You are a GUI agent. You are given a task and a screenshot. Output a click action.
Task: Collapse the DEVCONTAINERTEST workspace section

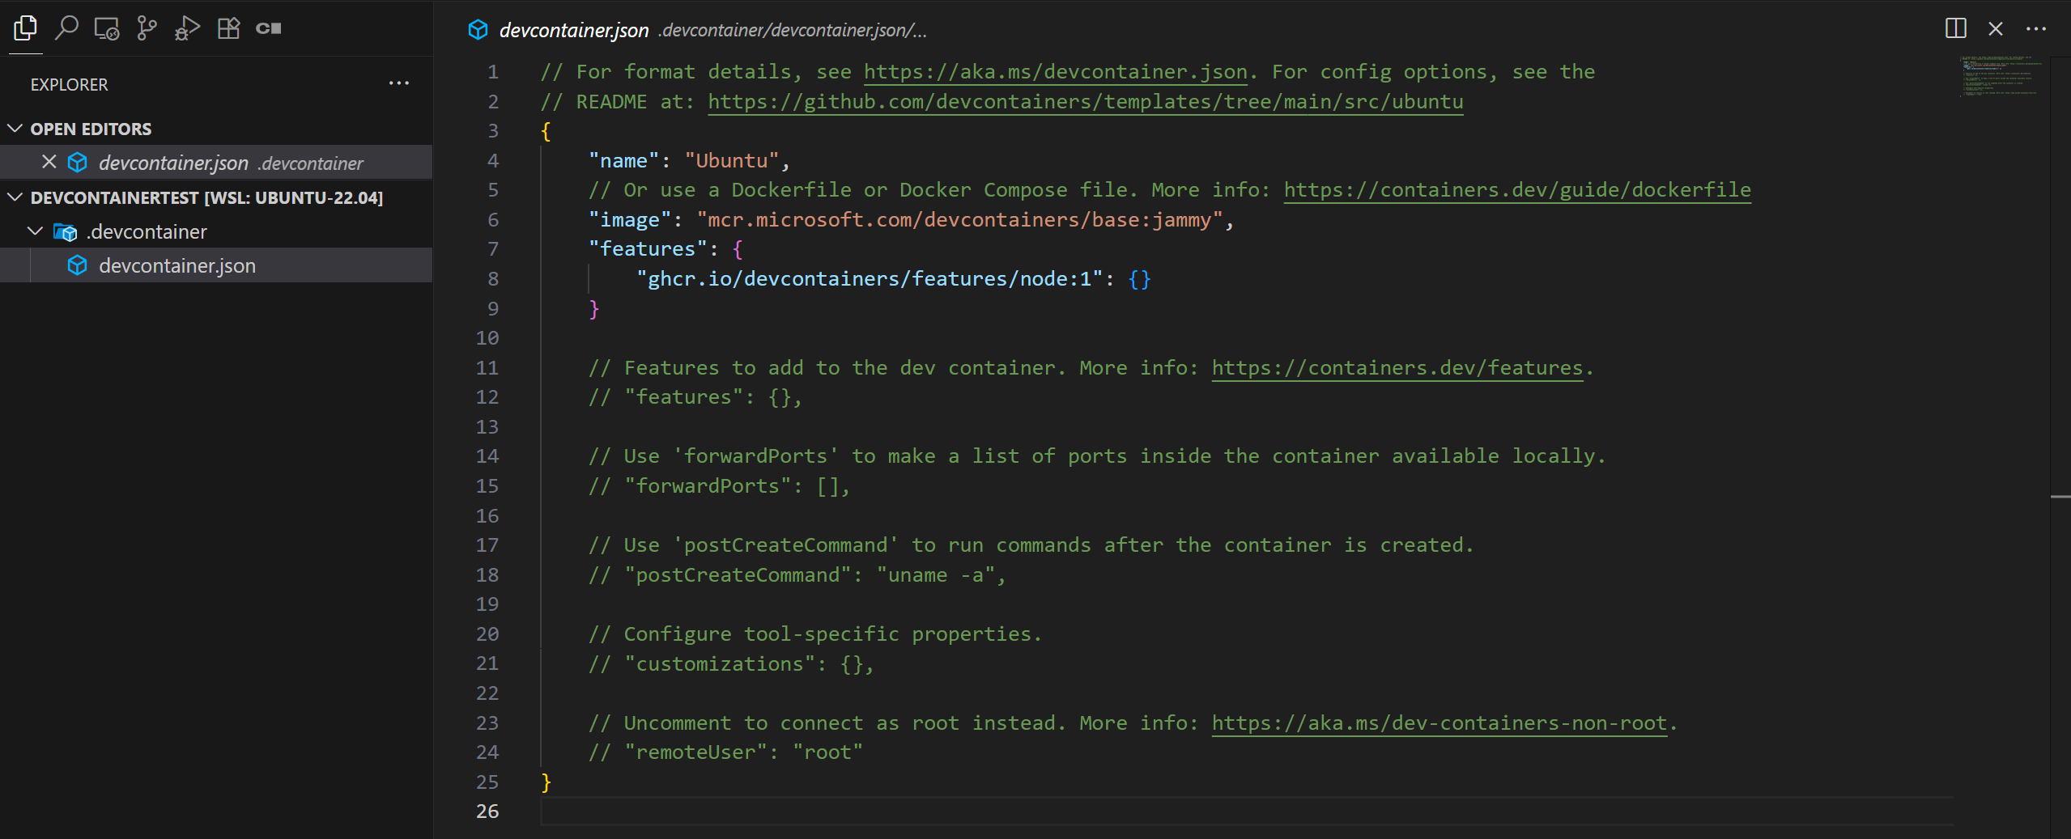tap(15, 197)
